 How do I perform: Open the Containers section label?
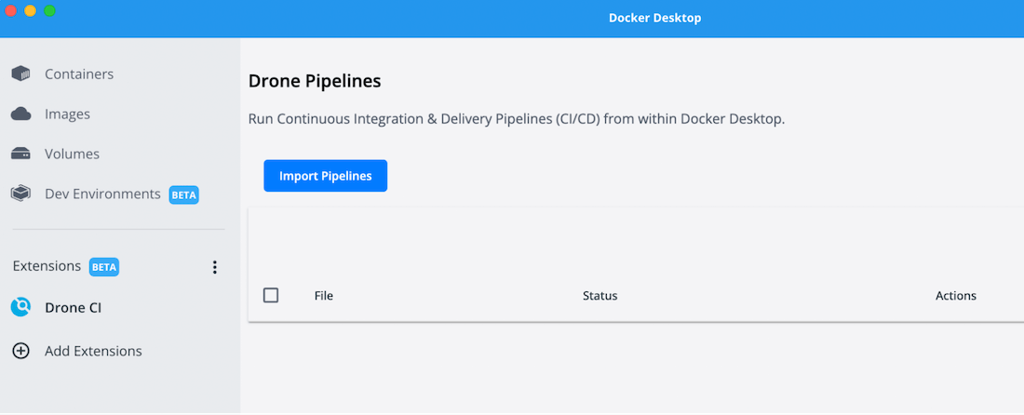click(x=79, y=74)
